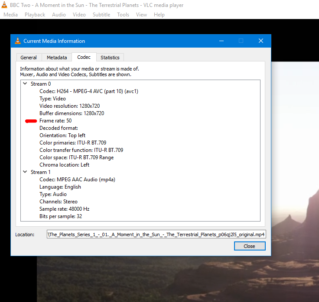Select the Frame rate: 50 row
This screenshot has width=319, height=302.
(x=55, y=121)
